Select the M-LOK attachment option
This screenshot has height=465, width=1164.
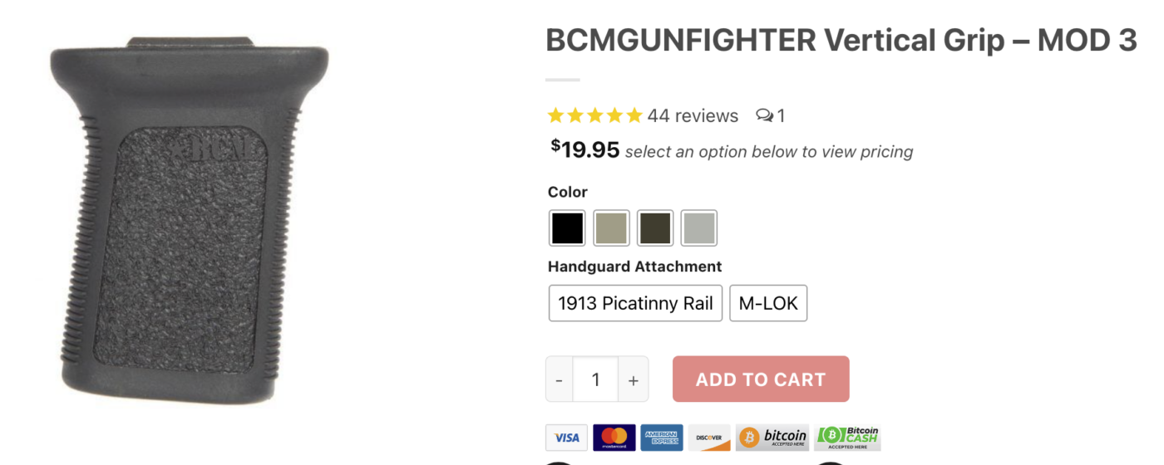768,303
